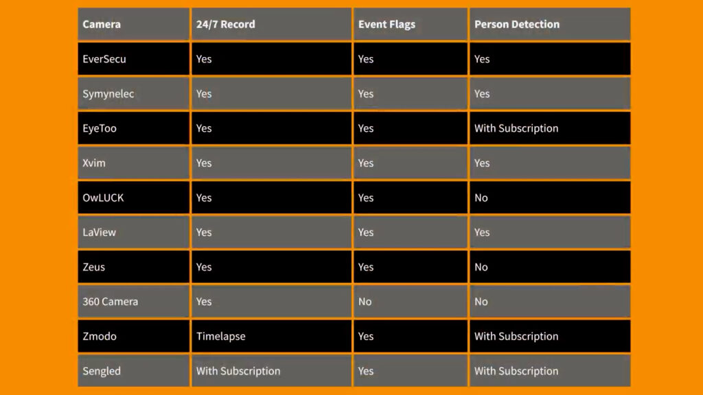This screenshot has width=703, height=395.
Task: Click the Sengled camera name cell
Action: tap(102, 371)
